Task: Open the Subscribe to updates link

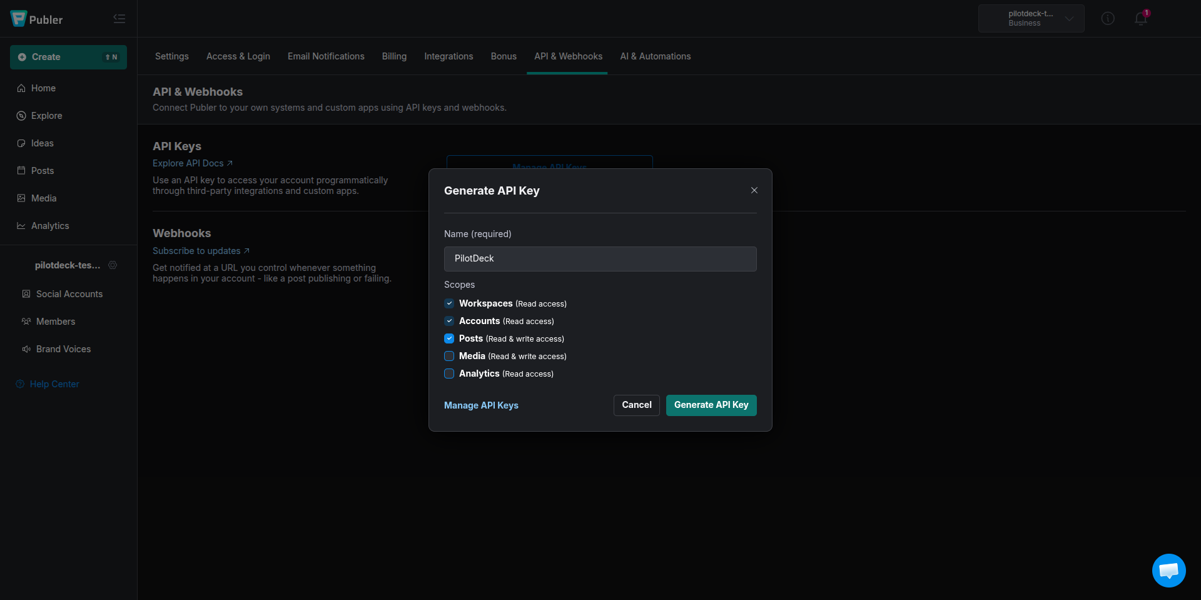Action: (x=201, y=251)
